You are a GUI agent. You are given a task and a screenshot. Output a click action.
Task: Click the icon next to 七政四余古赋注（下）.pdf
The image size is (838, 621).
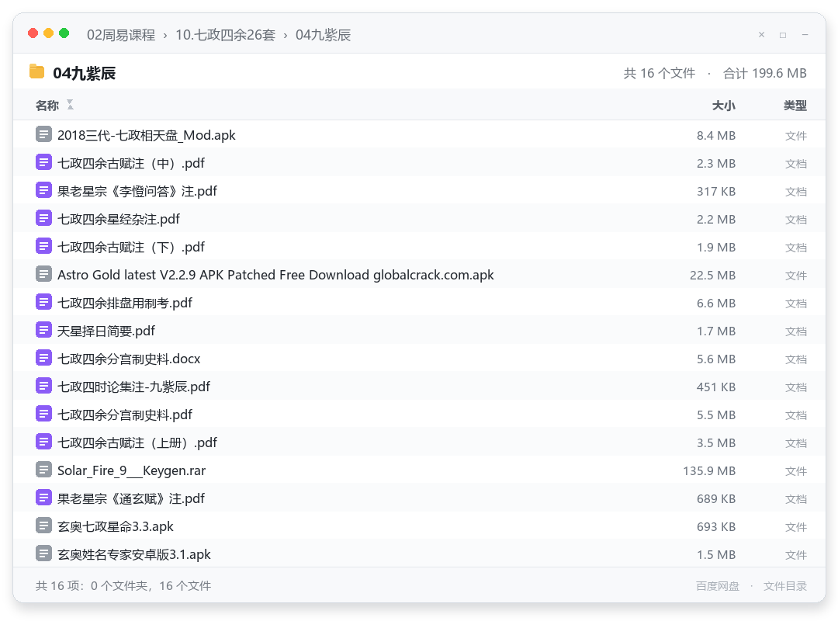pyautogui.click(x=43, y=246)
